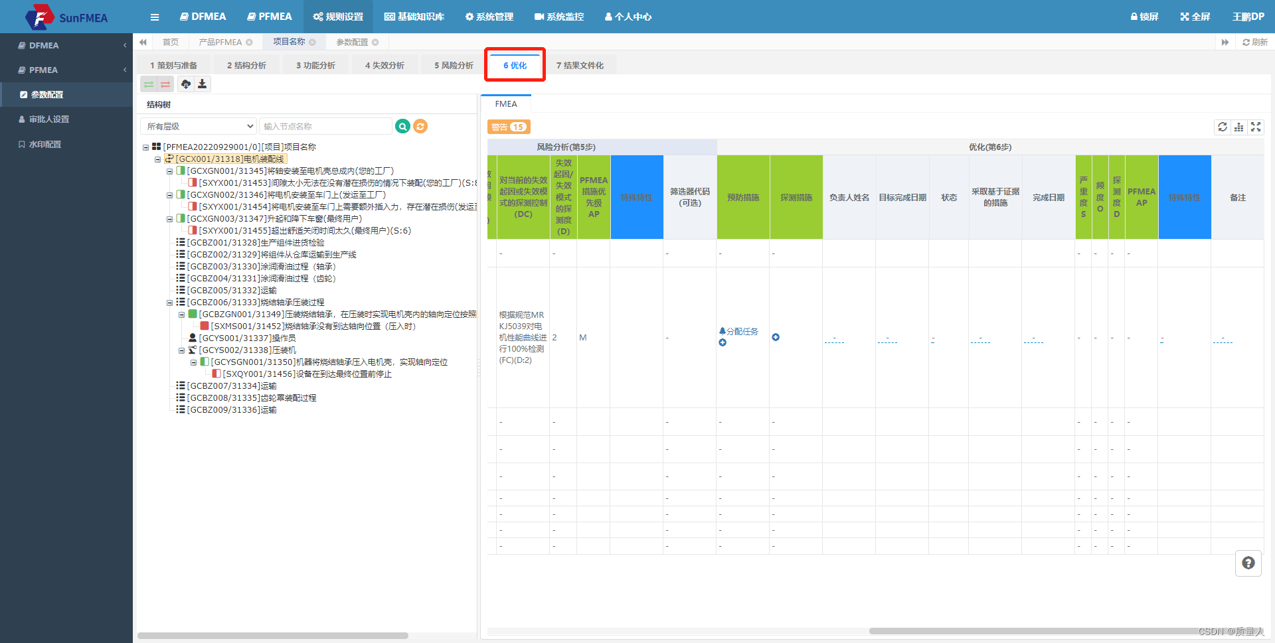Open the 个人中心 top menu

point(628,17)
